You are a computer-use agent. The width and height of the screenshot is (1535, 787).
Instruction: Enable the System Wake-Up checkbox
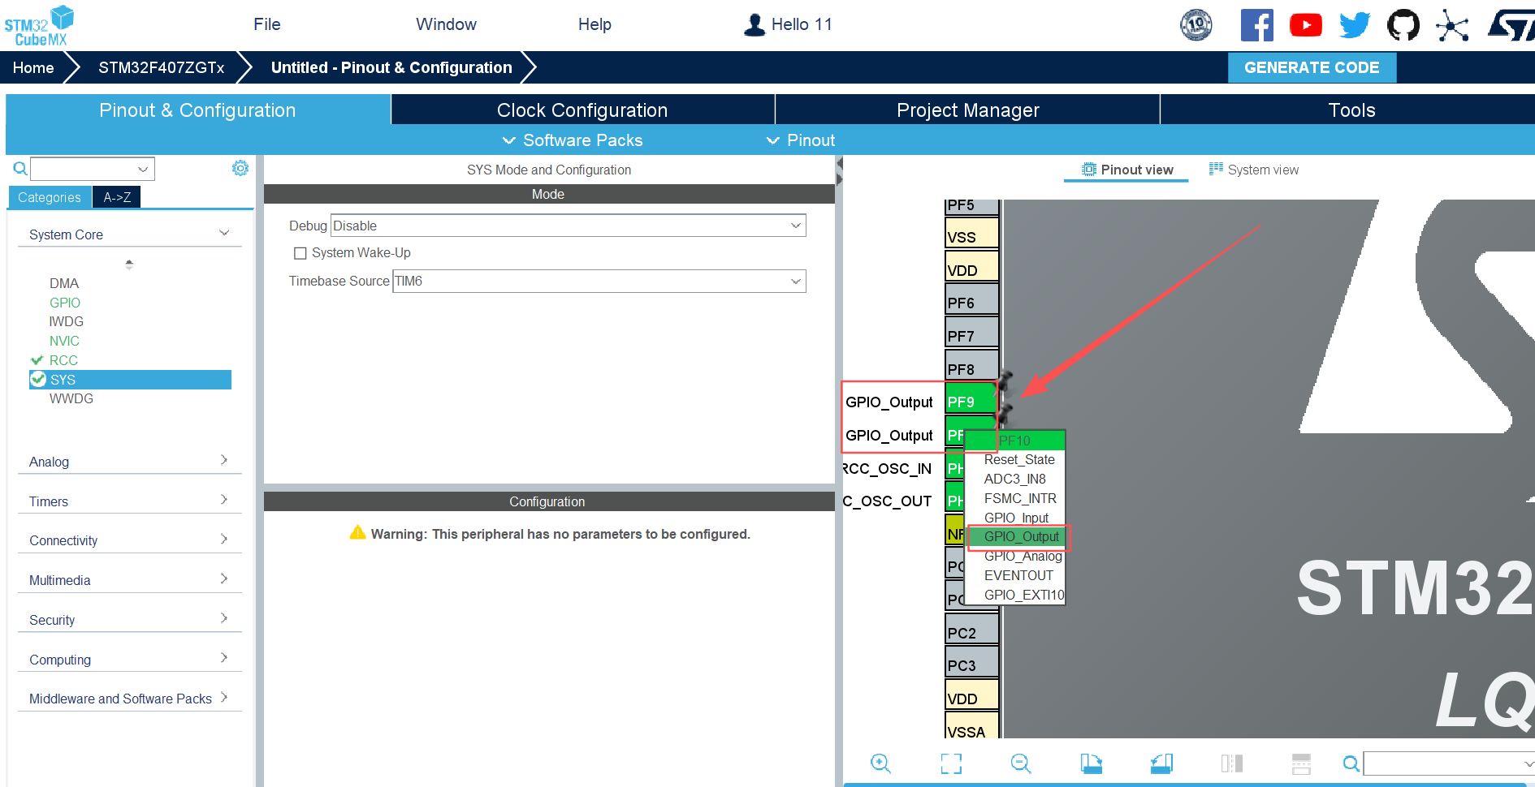coord(301,253)
